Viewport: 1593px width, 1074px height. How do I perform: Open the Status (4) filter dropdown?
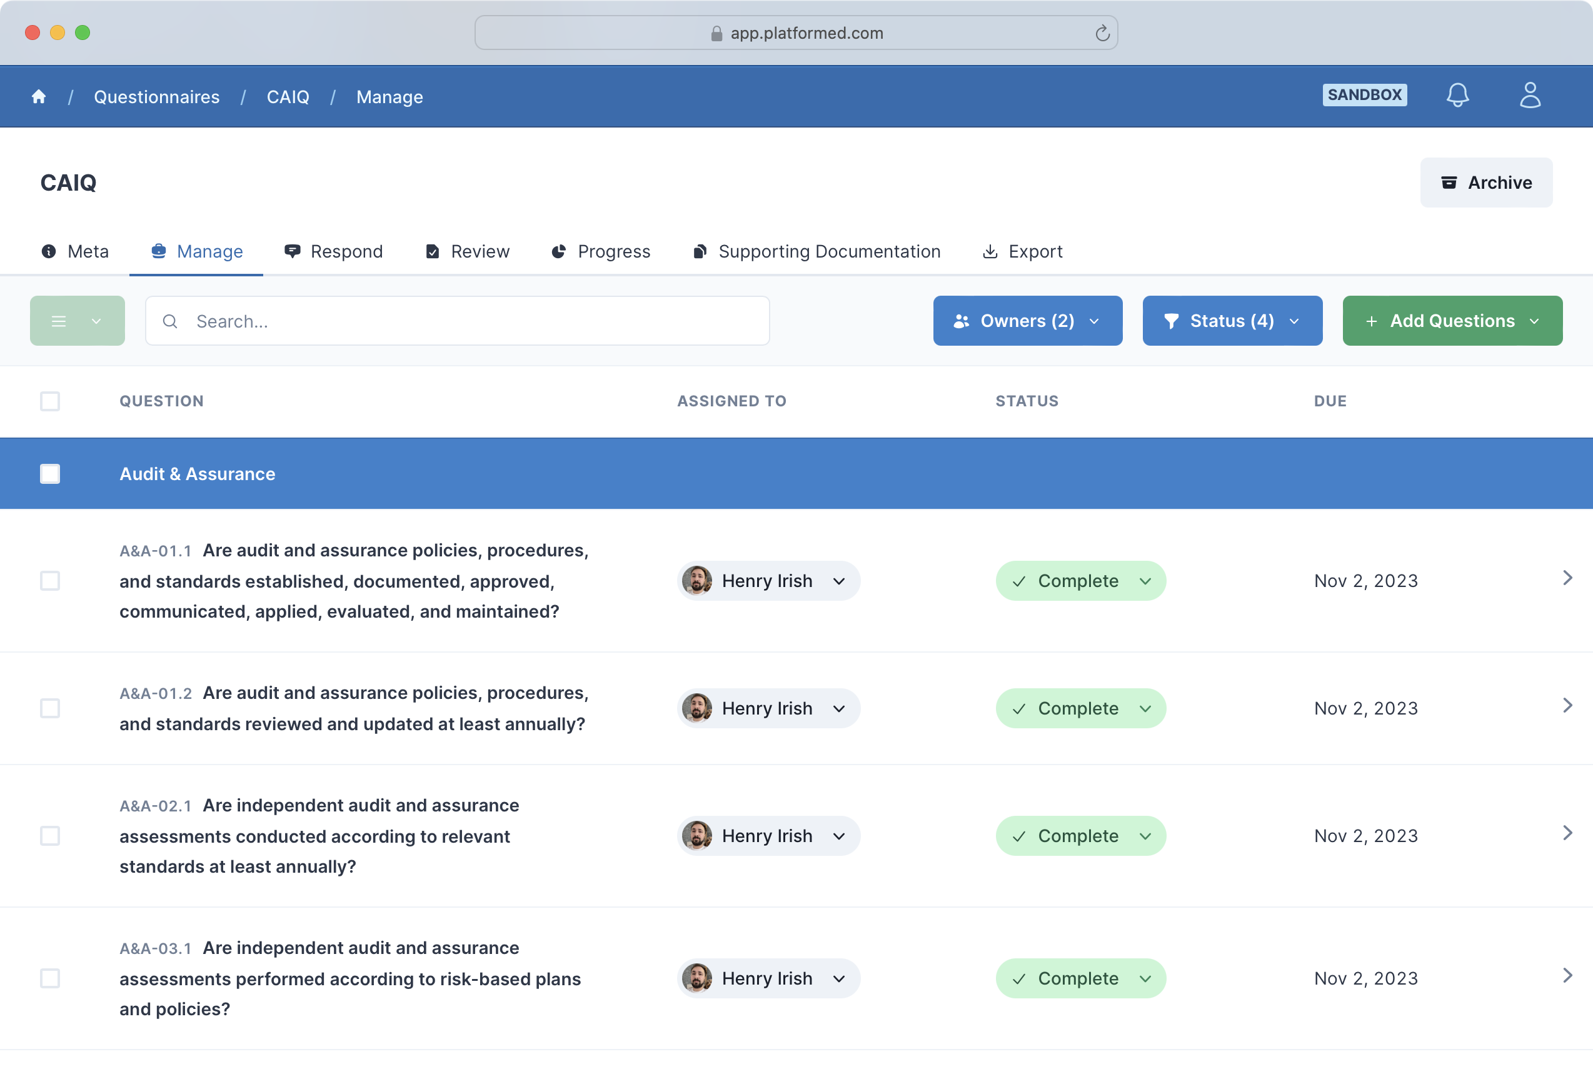click(1232, 321)
